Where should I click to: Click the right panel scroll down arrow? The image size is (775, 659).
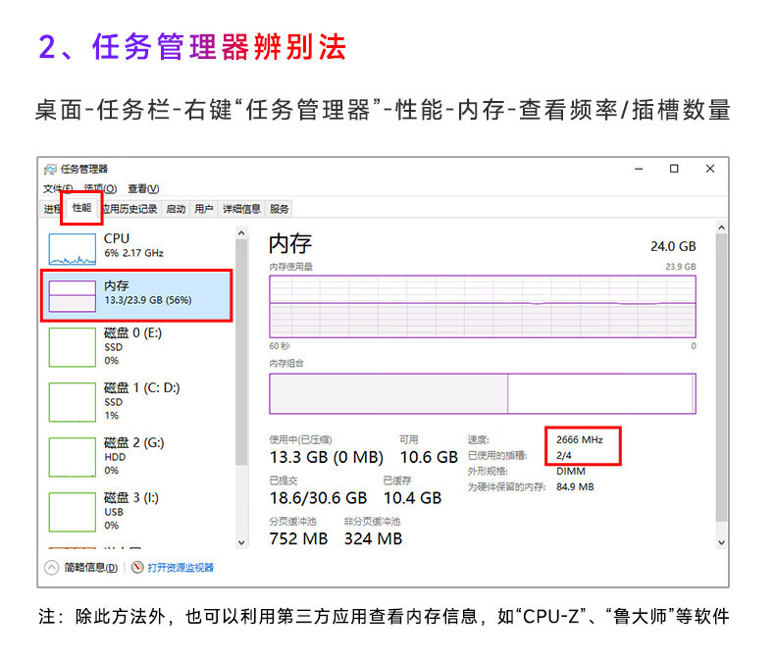click(721, 542)
